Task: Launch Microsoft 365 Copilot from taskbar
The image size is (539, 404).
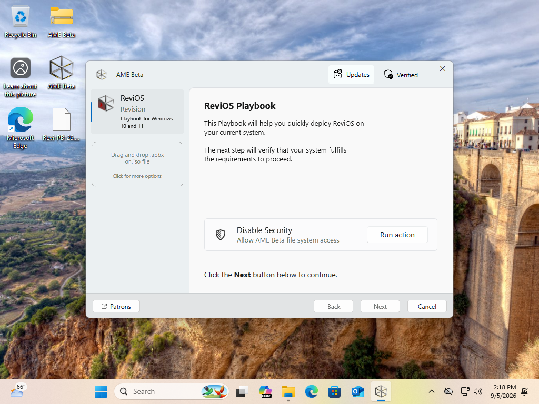Action: pos(265,391)
